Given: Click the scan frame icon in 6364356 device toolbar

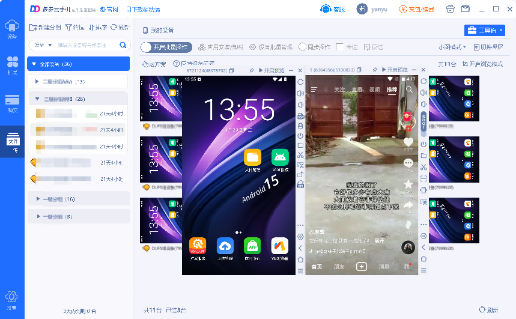Looking at the screenshot, I should tap(423, 179).
